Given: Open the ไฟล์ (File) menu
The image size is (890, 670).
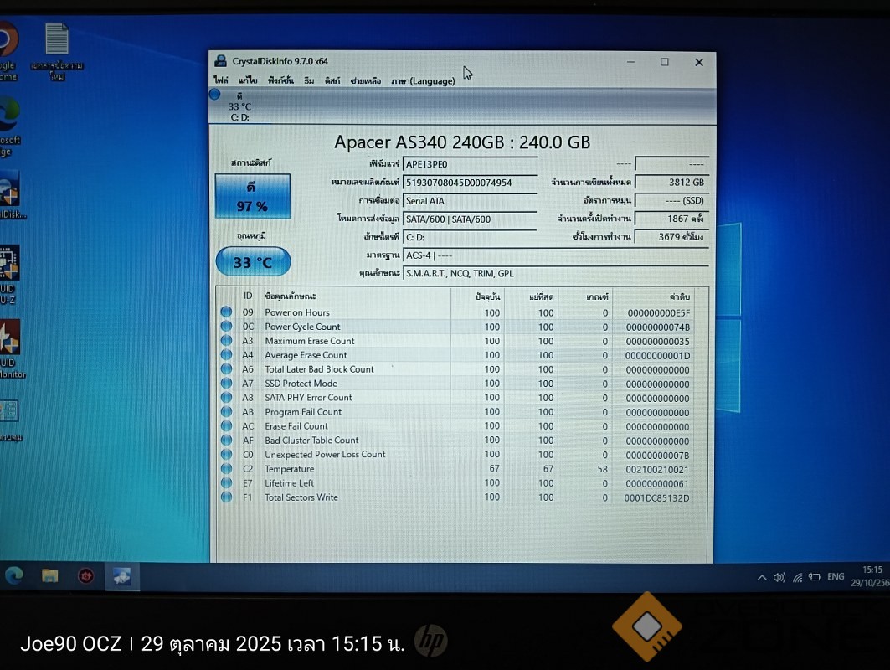Looking at the screenshot, I should (x=221, y=80).
